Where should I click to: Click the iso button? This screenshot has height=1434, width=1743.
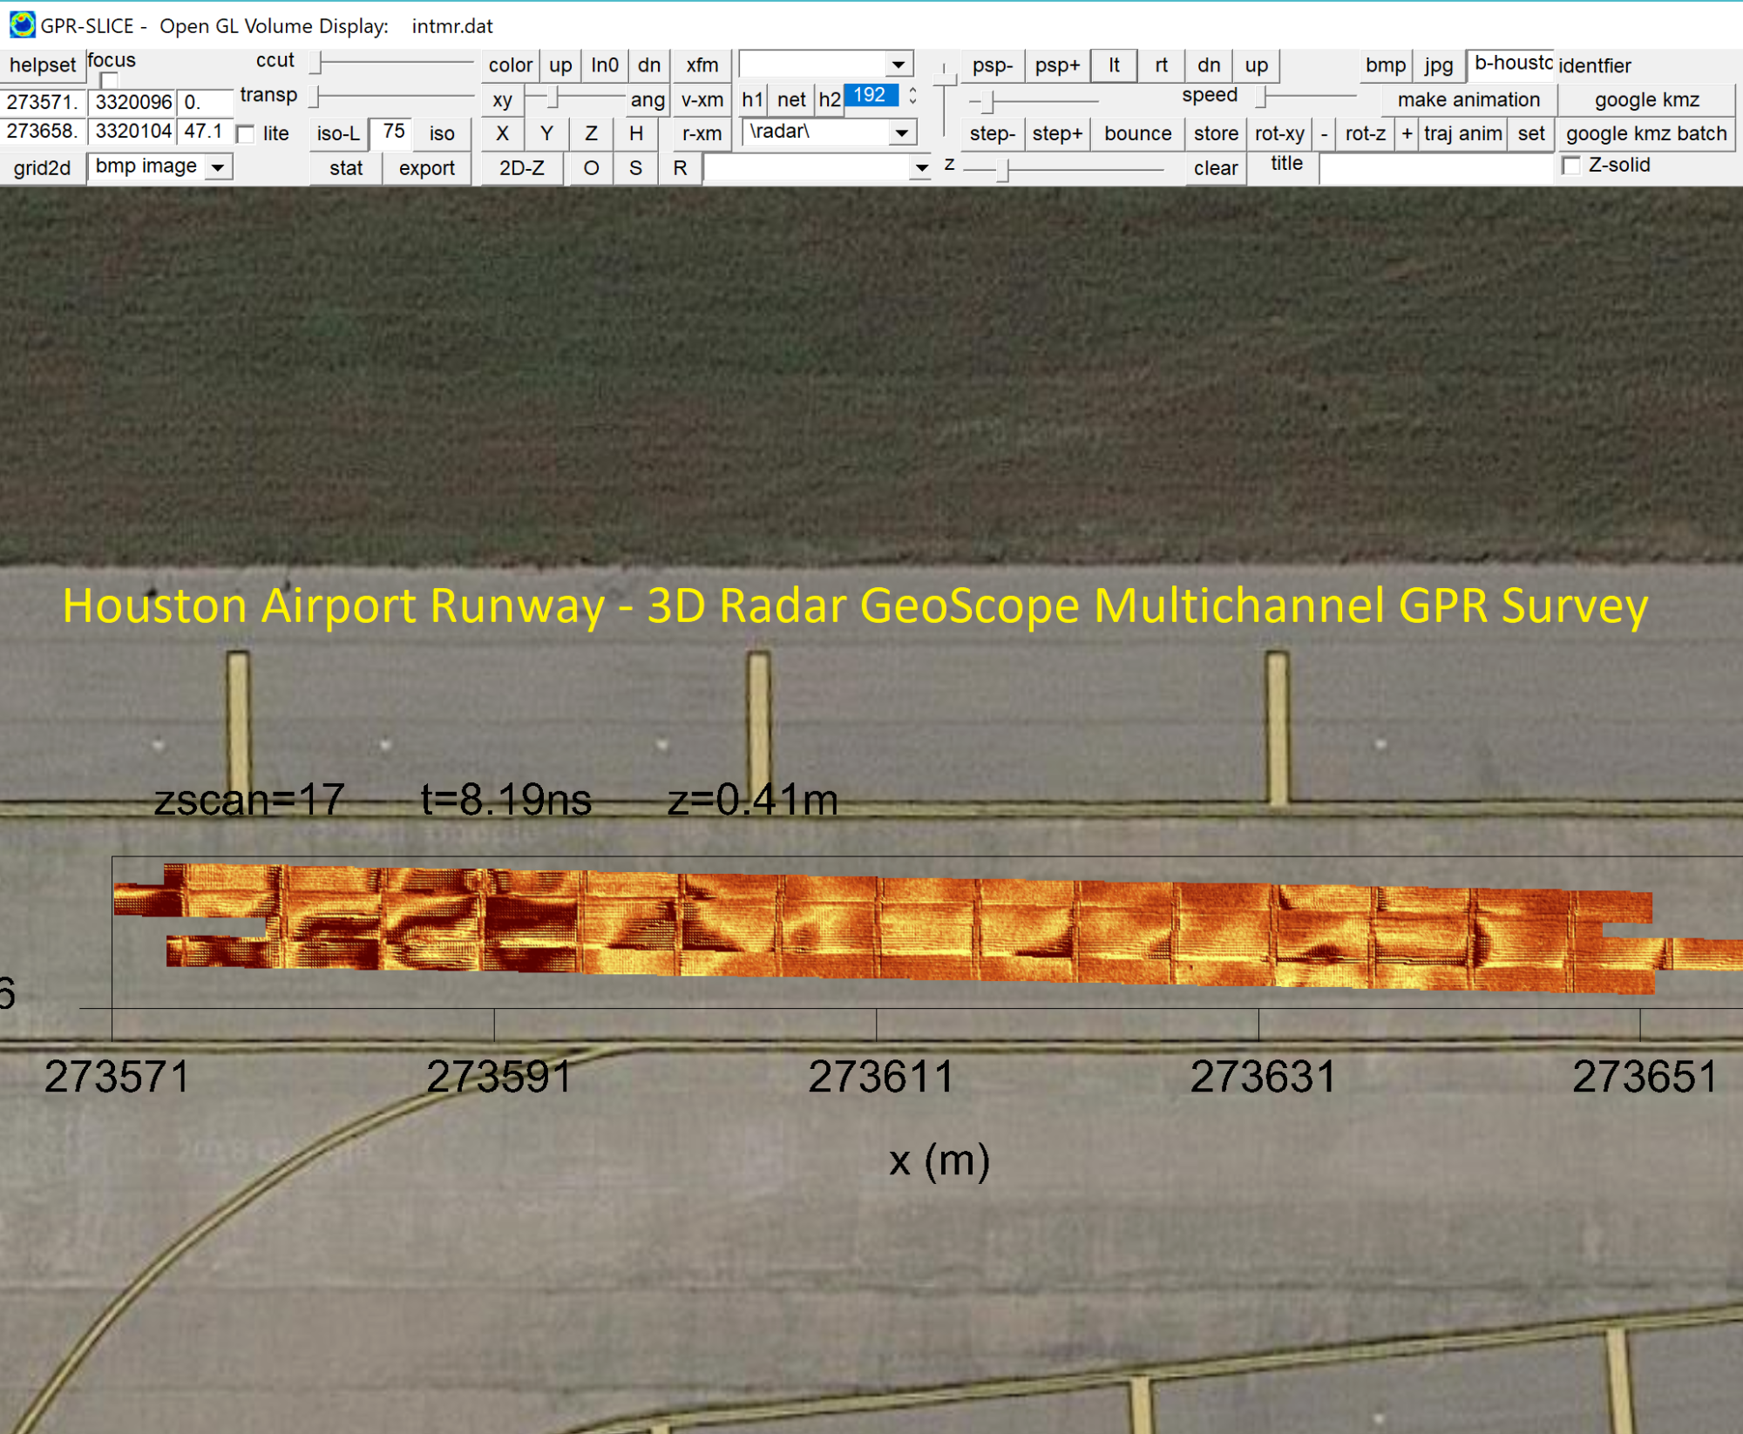pyautogui.click(x=441, y=134)
